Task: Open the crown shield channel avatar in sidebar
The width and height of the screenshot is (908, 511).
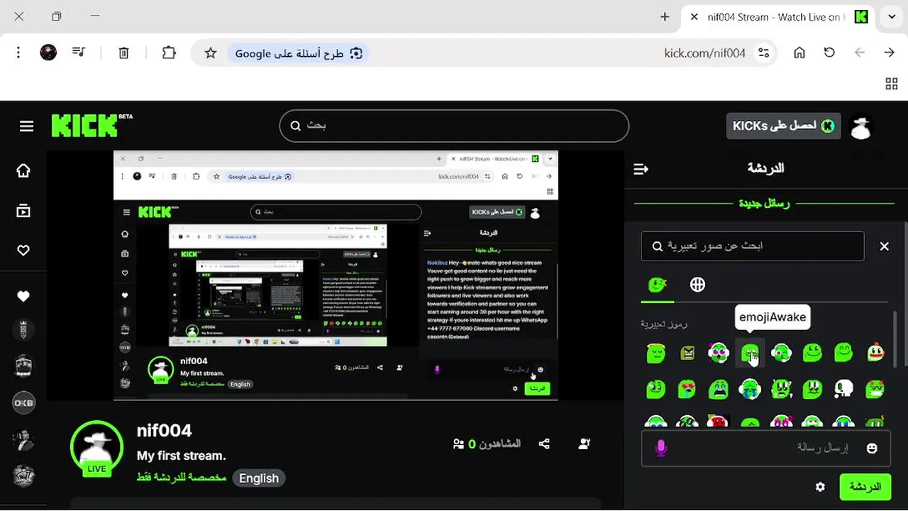Action: (23, 329)
